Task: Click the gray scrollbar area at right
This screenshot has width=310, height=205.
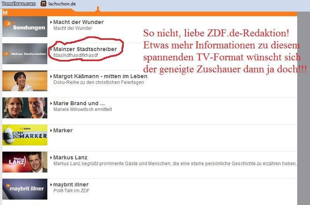Action: tap(303, 108)
